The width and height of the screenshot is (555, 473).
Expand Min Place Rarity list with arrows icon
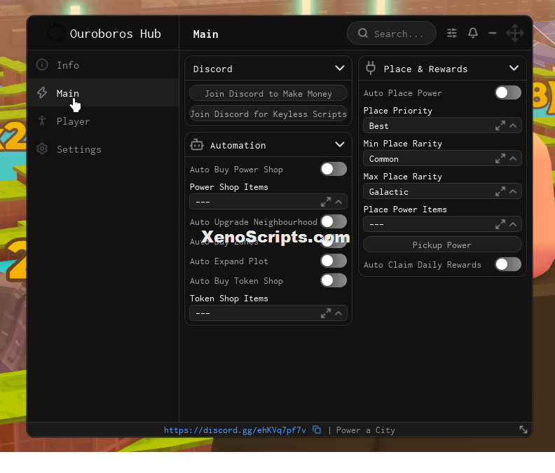500,158
